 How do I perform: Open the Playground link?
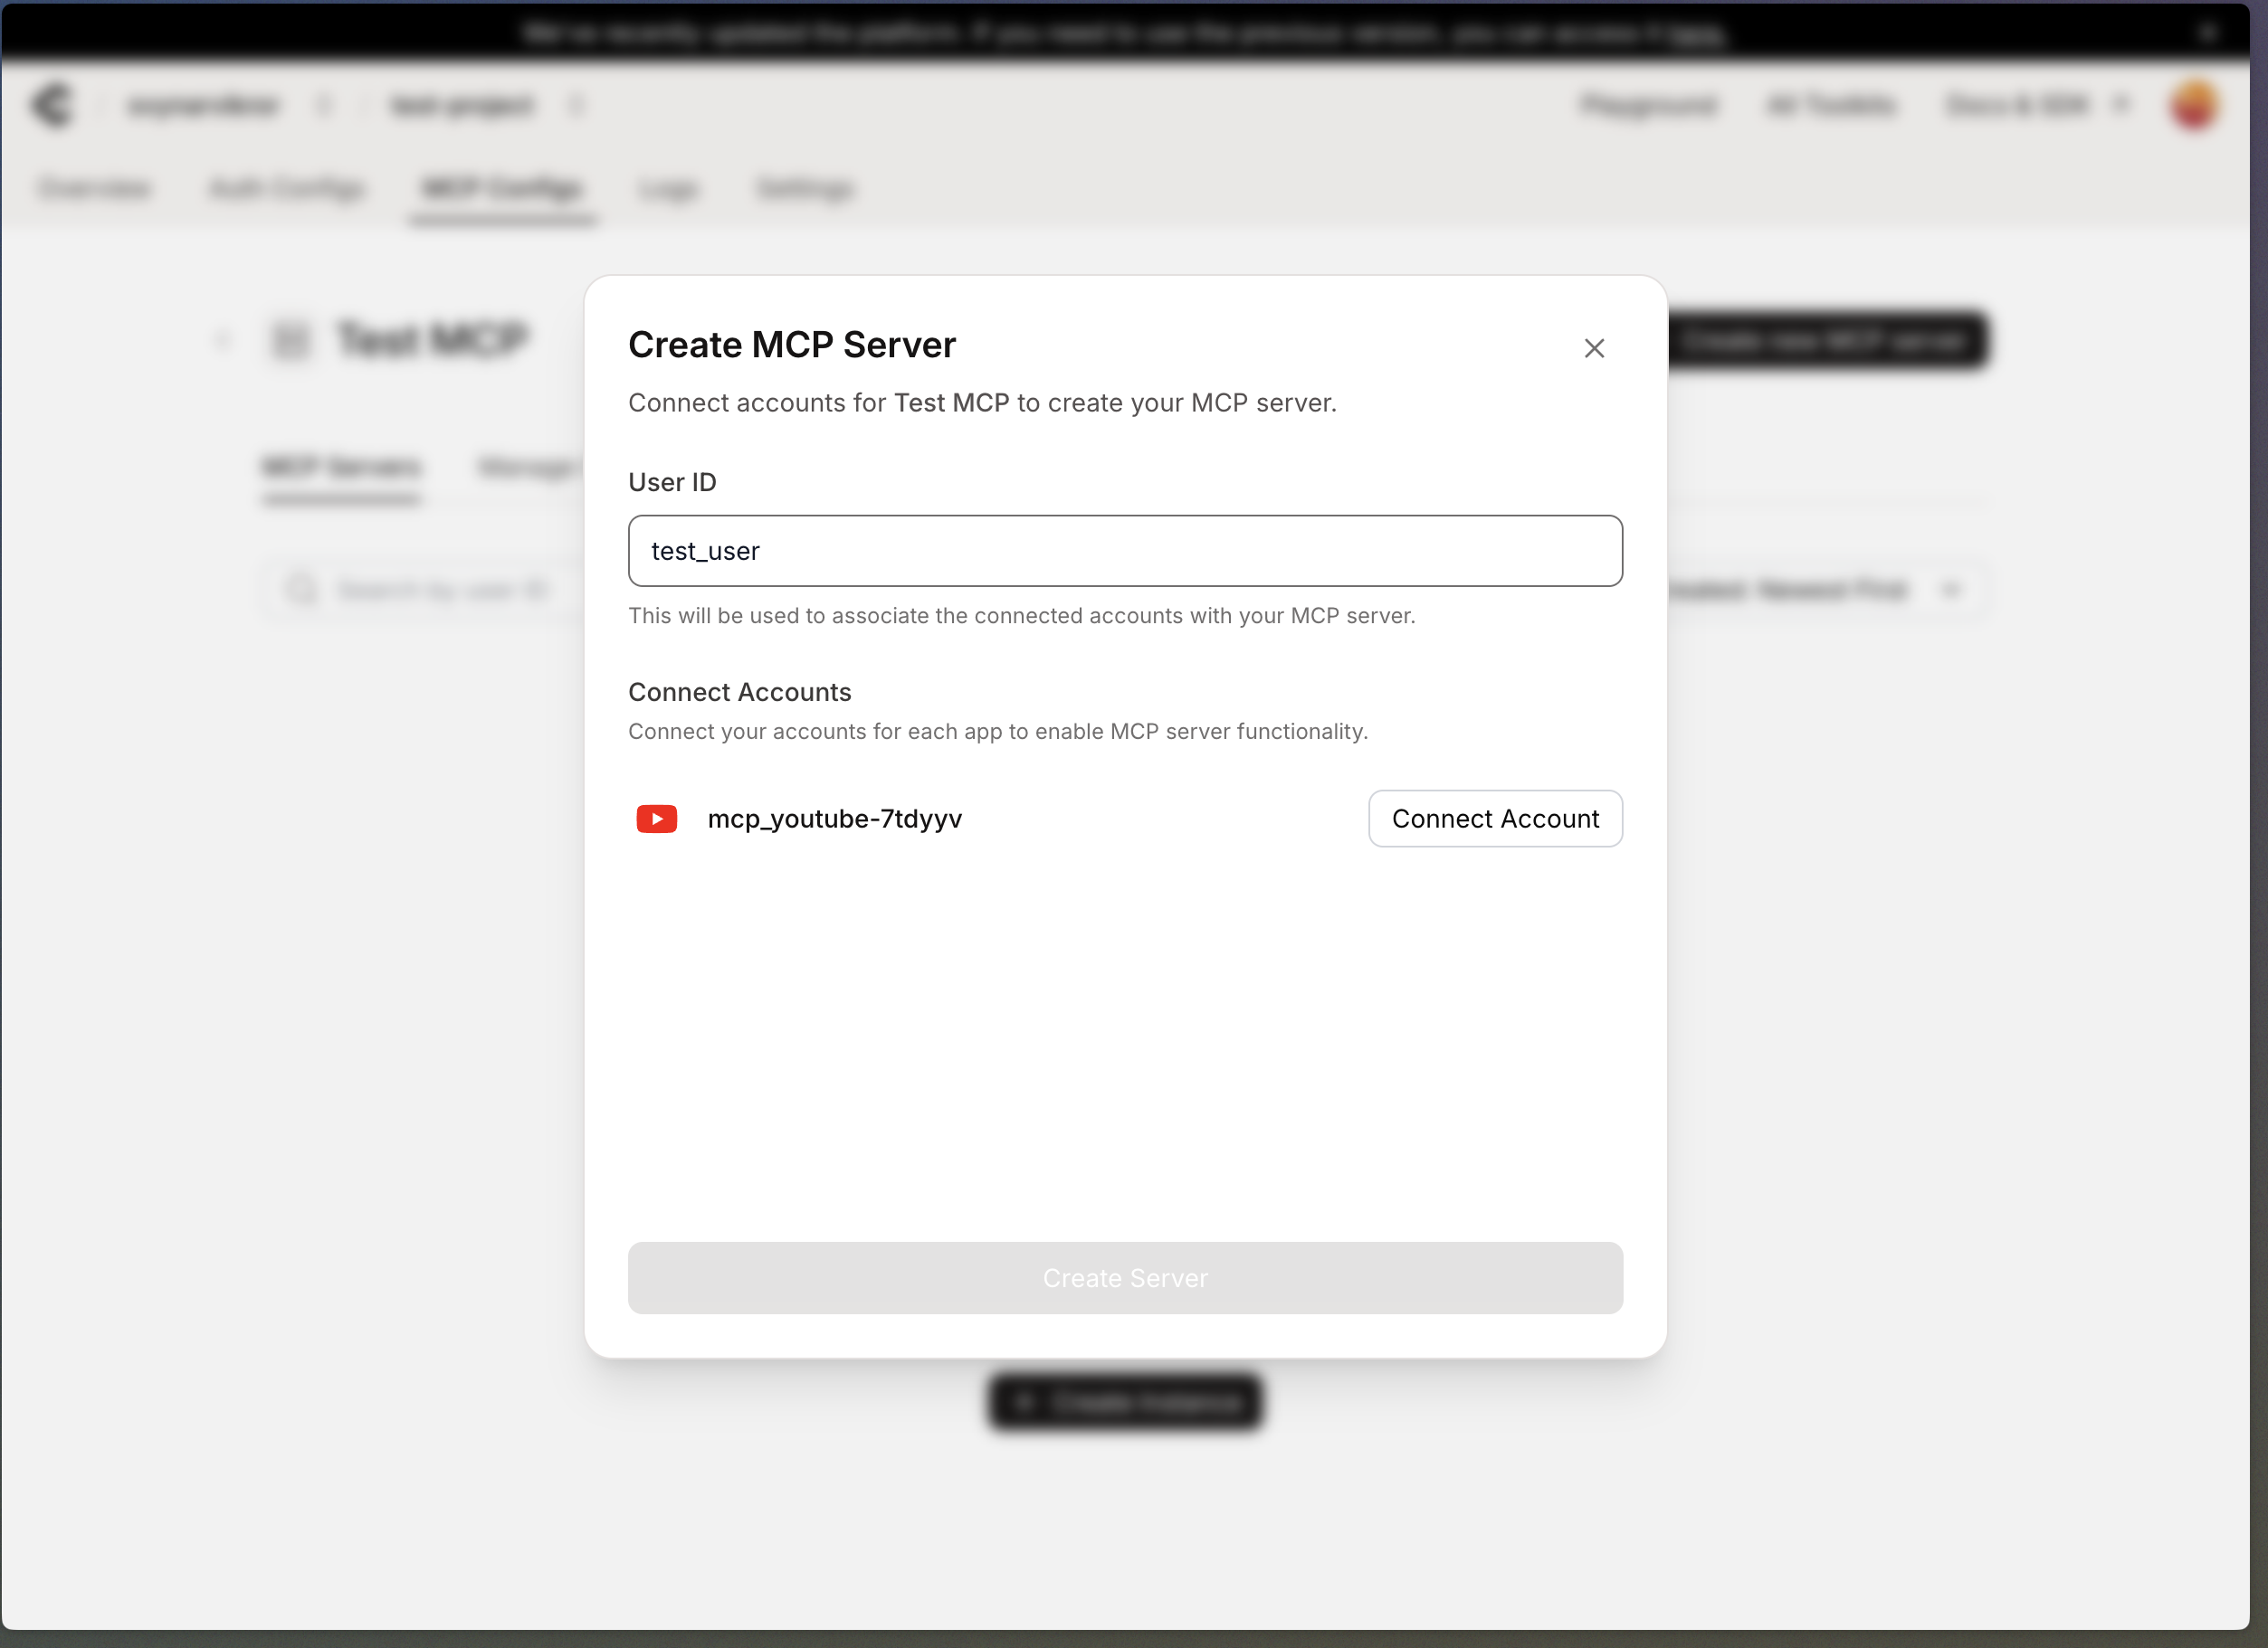coord(1648,105)
